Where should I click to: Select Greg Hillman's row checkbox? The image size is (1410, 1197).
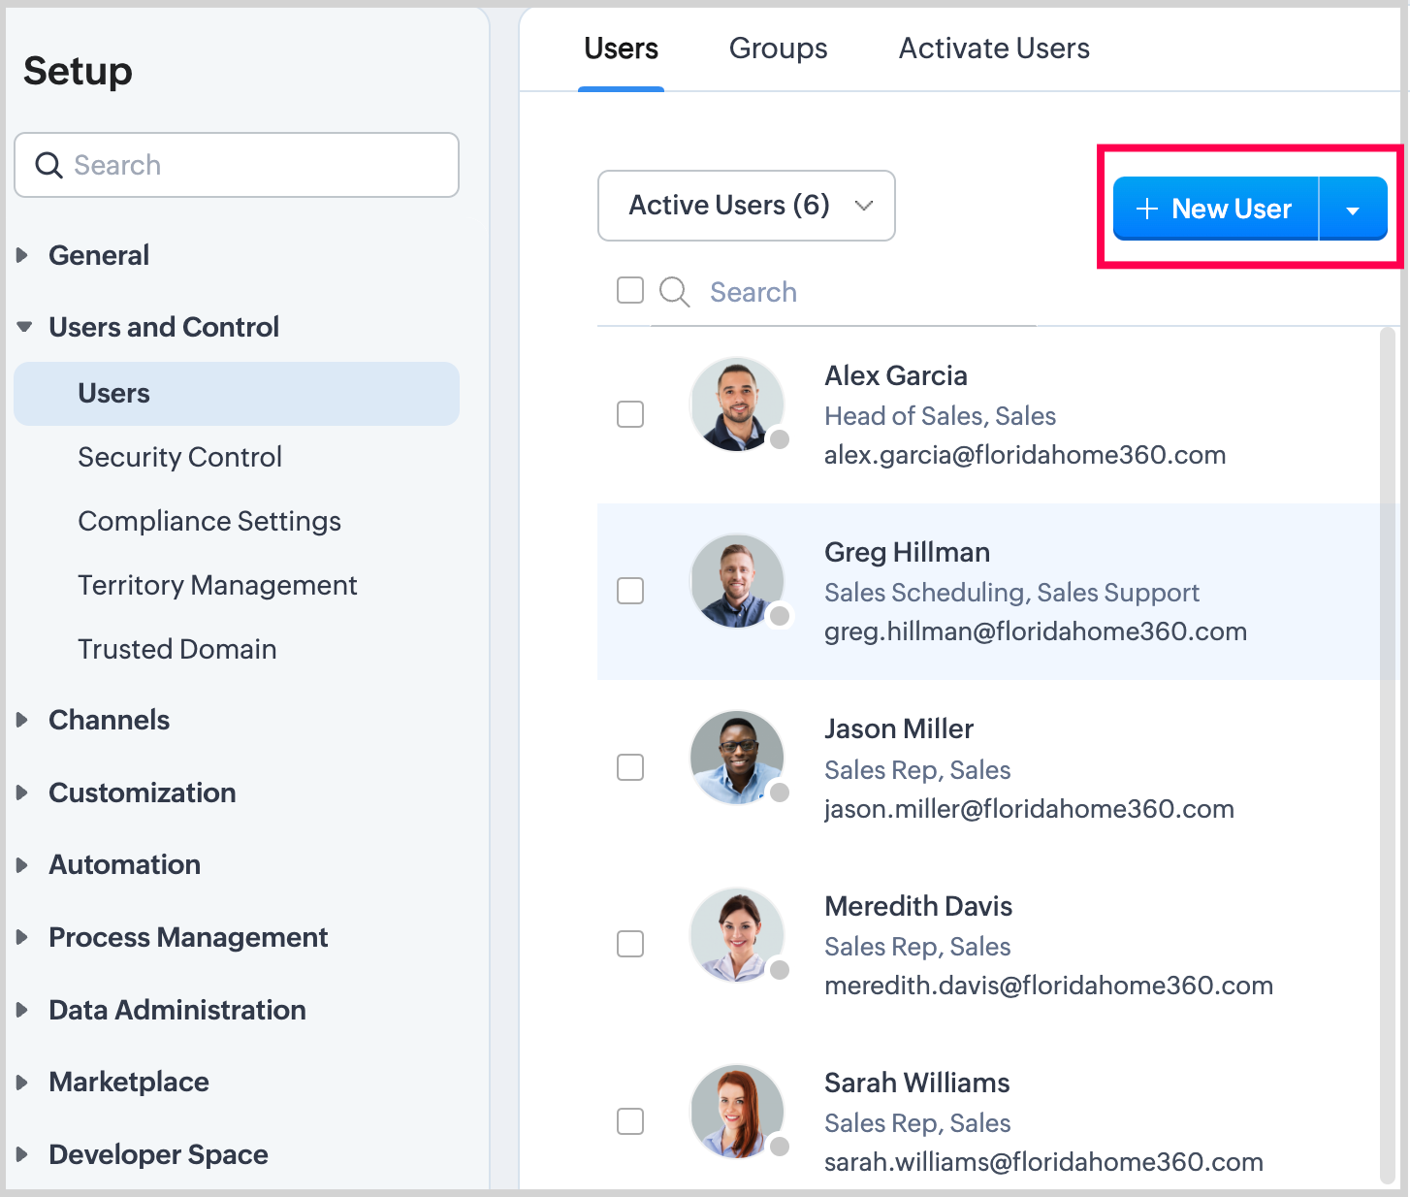[630, 591]
